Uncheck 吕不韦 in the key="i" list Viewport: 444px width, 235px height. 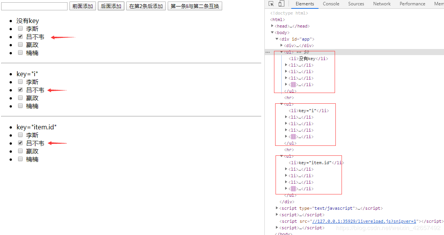coord(20,90)
